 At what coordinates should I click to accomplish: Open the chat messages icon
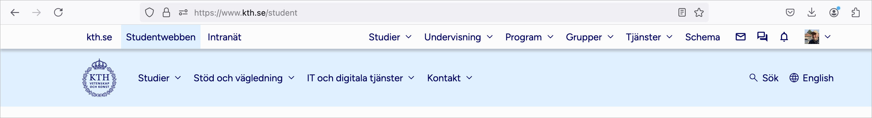click(762, 37)
